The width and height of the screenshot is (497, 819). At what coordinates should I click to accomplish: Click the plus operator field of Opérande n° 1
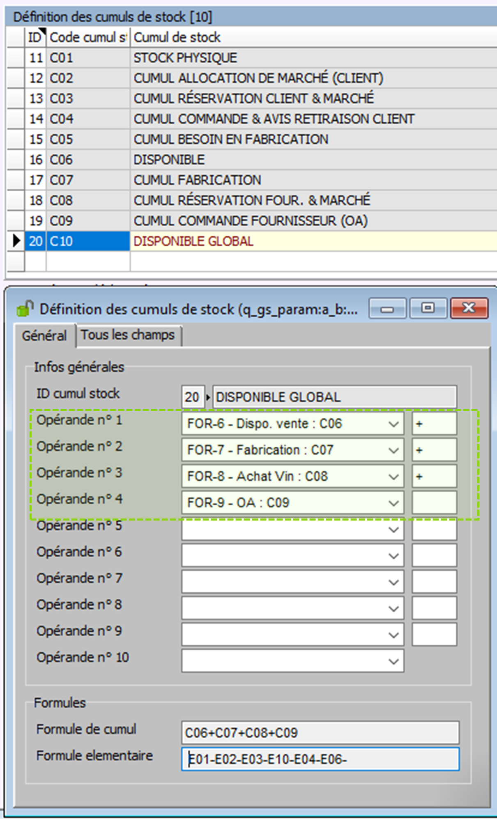[434, 424]
